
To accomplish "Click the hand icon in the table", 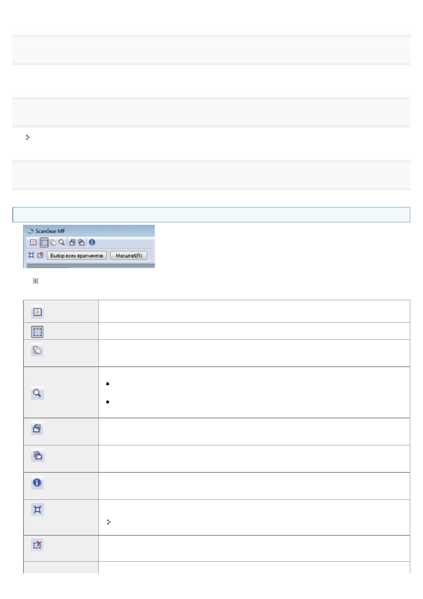I will (x=37, y=350).
